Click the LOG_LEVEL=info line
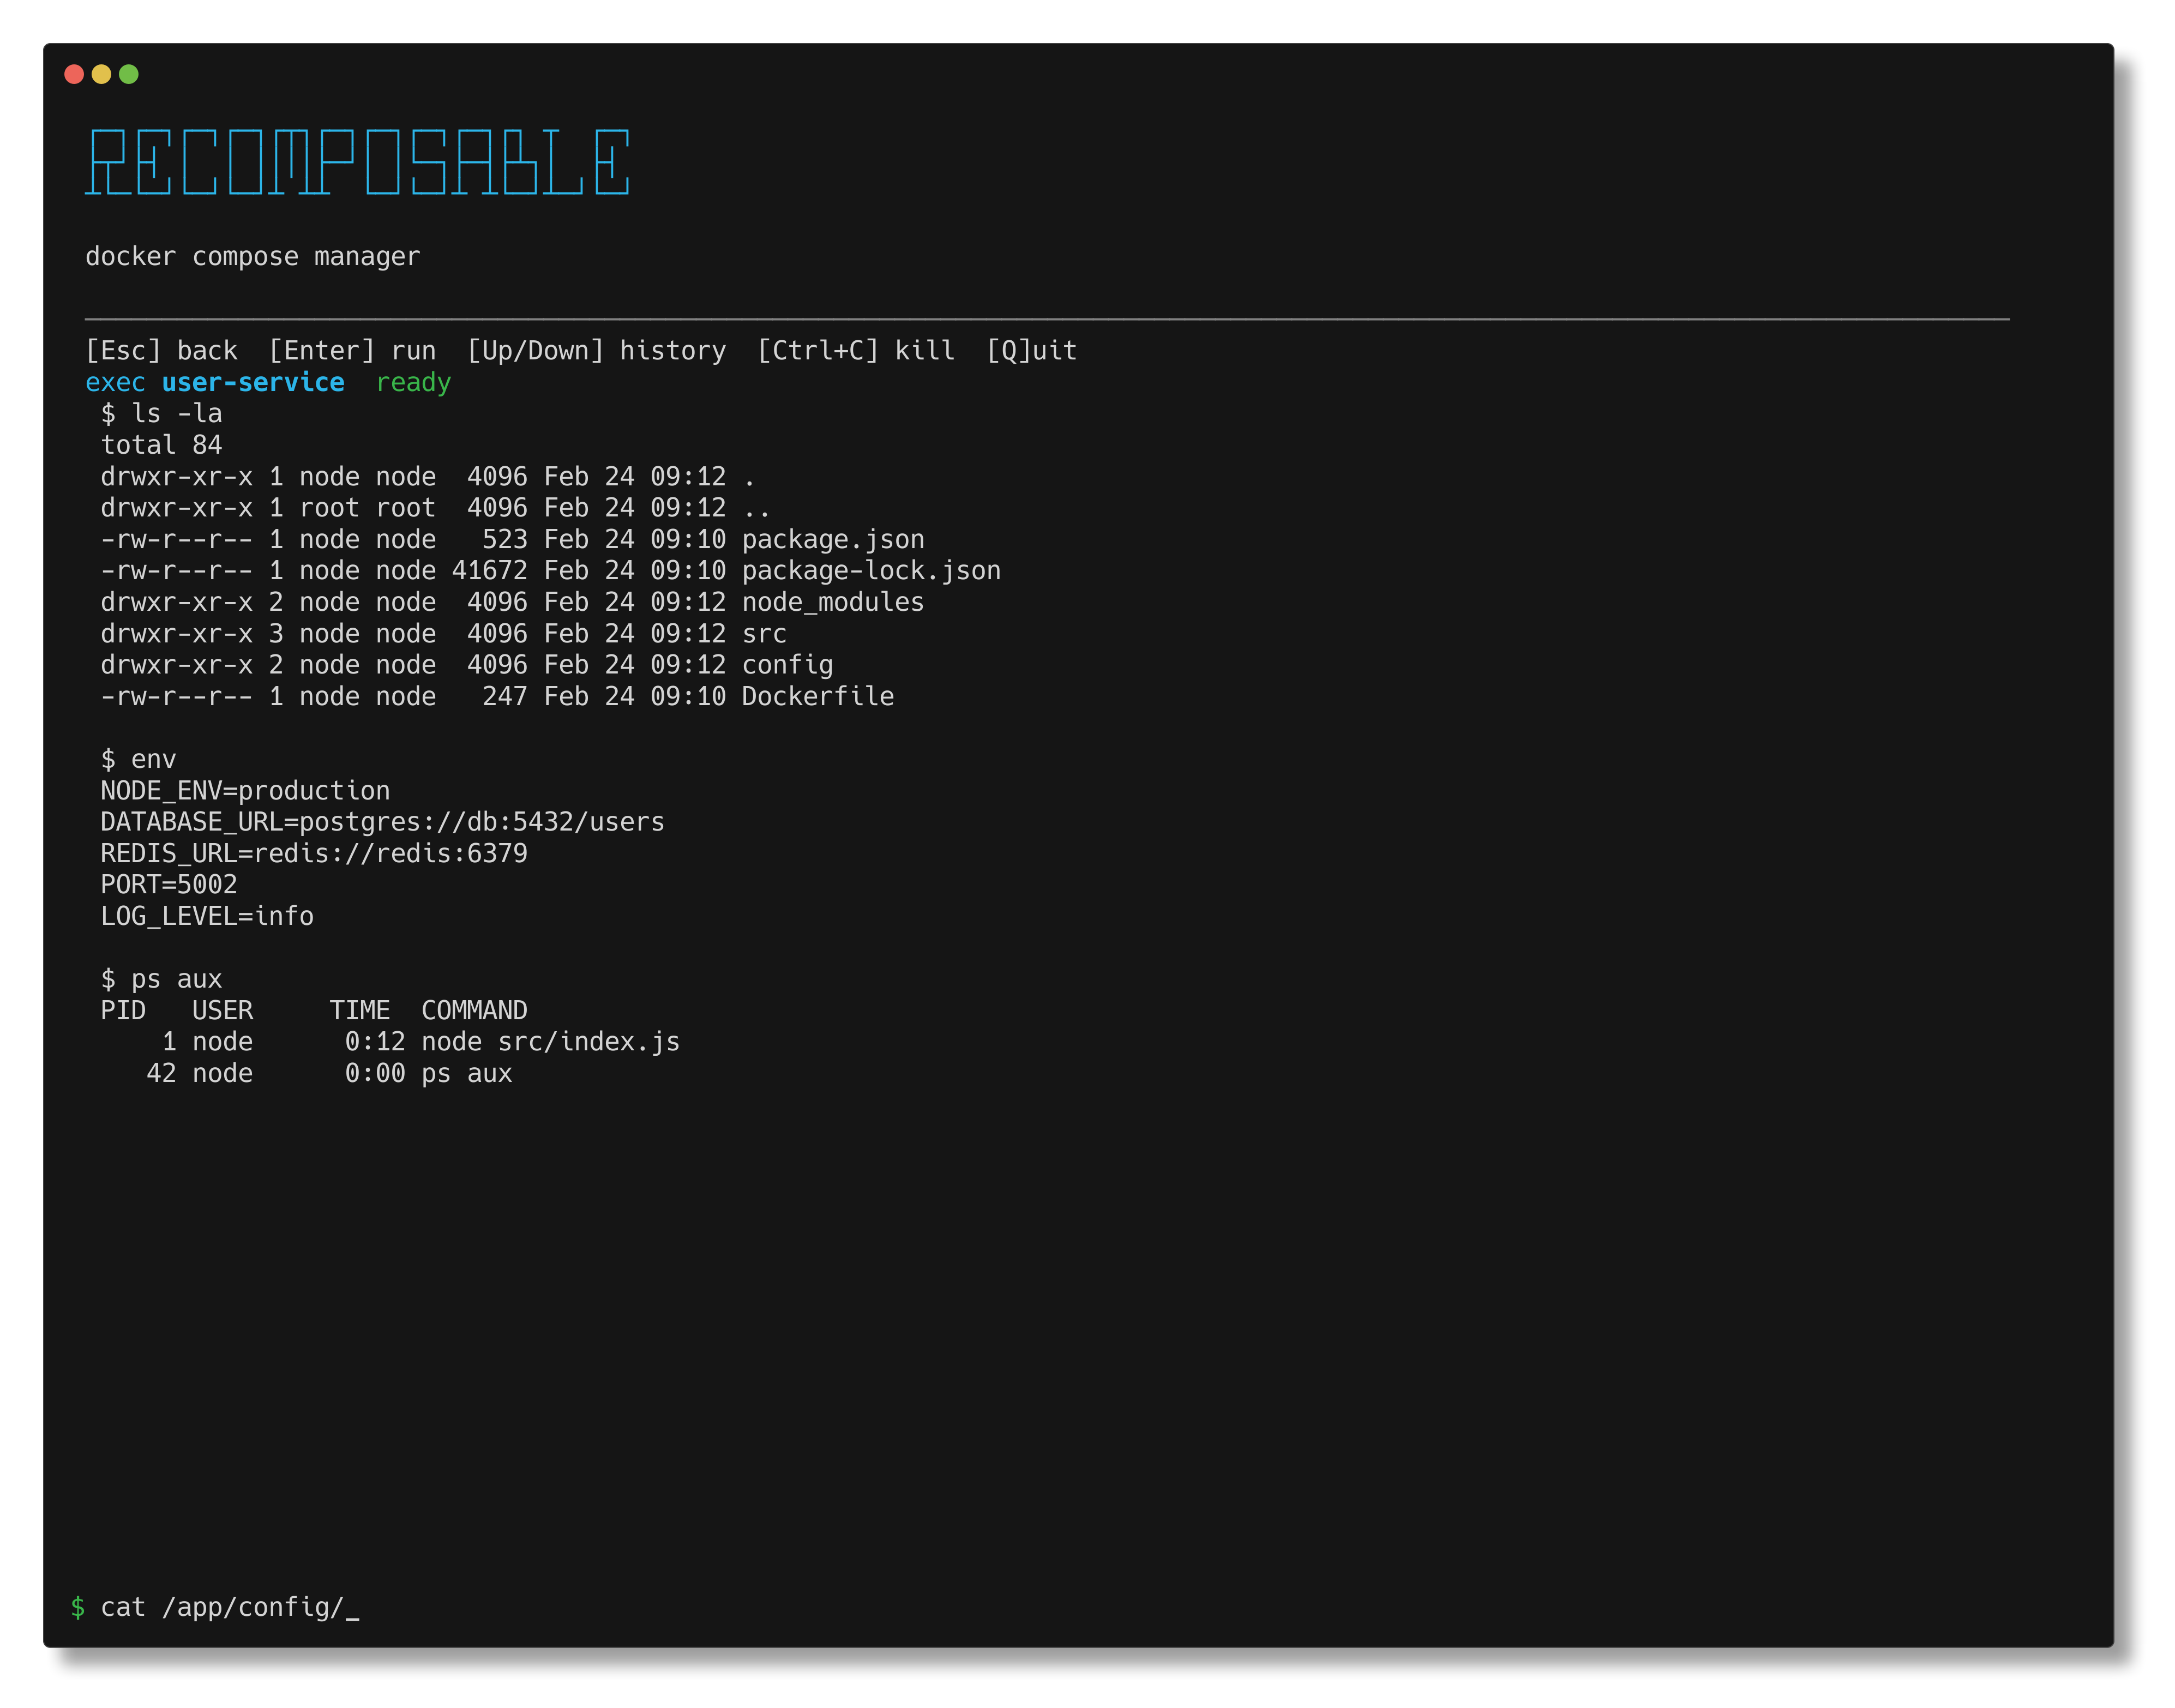2175x1708 pixels. tap(207, 917)
